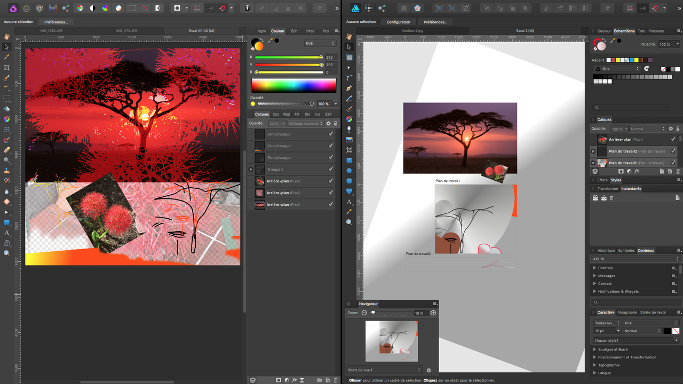The image size is (683, 384).
Task: Switch to the Pixel persona in Designer
Action: [x=369, y=8]
